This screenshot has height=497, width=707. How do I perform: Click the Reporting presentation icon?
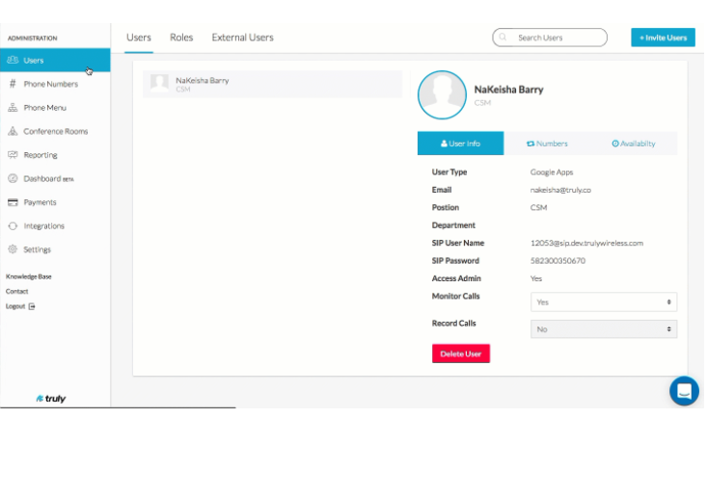(13, 155)
